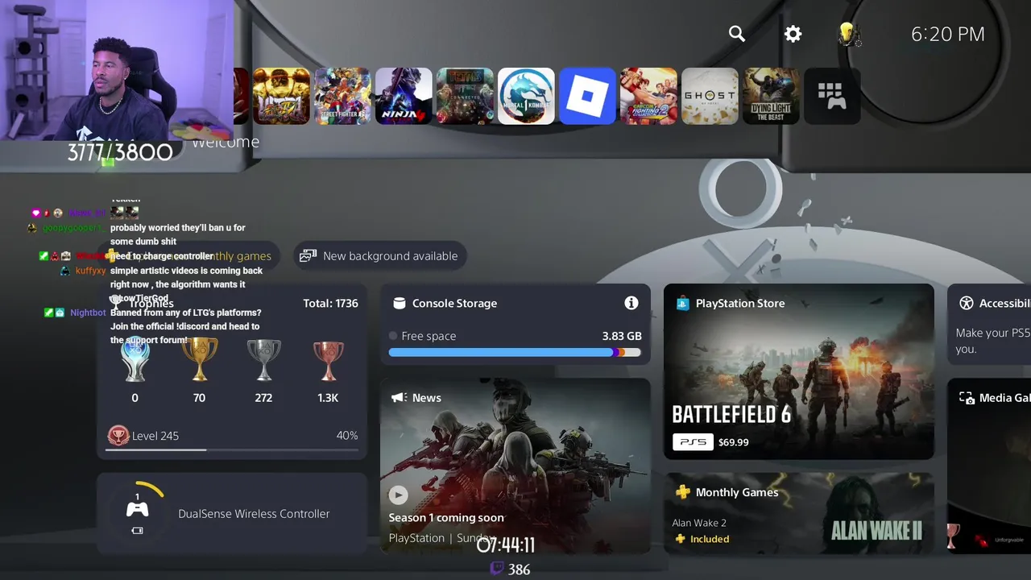Image resolution: width=1031 pixels, height=580 pixels.
Task: Click the News megaphone icon
Action: (x=398, y=397)
